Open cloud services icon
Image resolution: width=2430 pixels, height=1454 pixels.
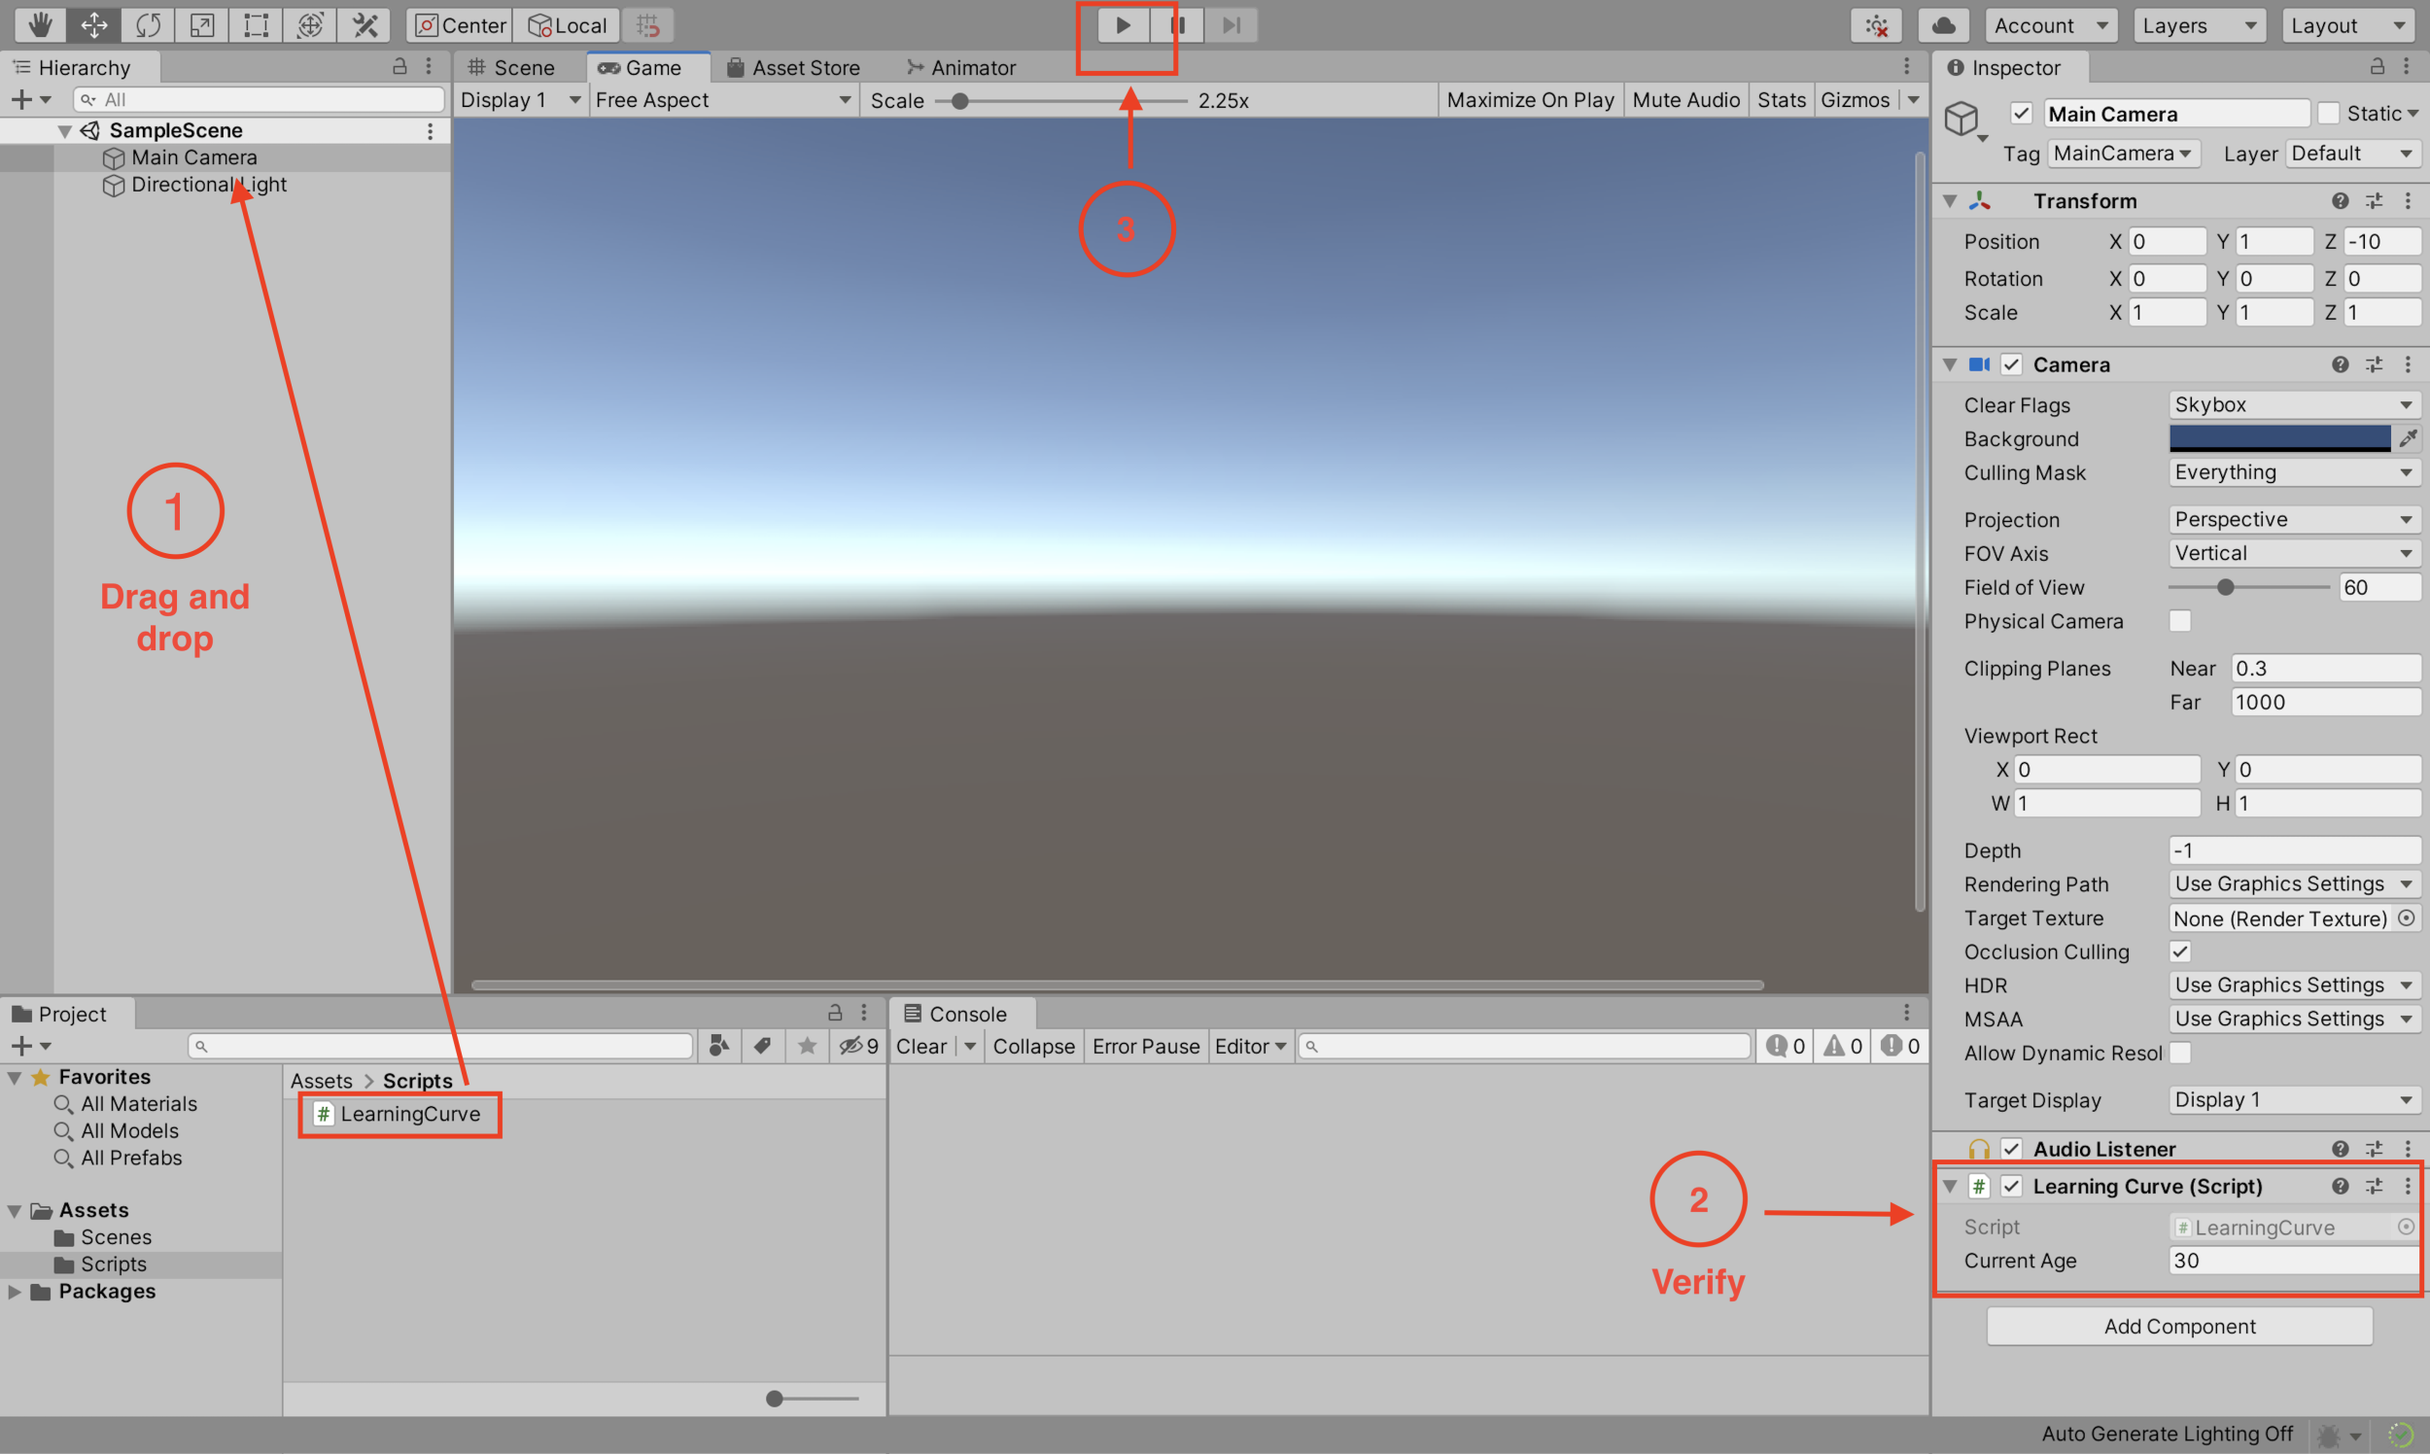(x=1944, y=25)
